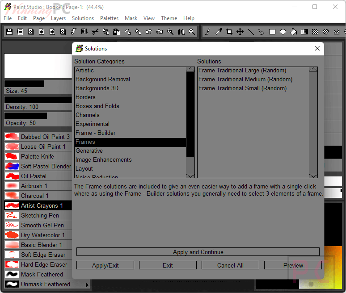
Task: Click the Redo arrow icon
Action: click(x=159, y=32)
